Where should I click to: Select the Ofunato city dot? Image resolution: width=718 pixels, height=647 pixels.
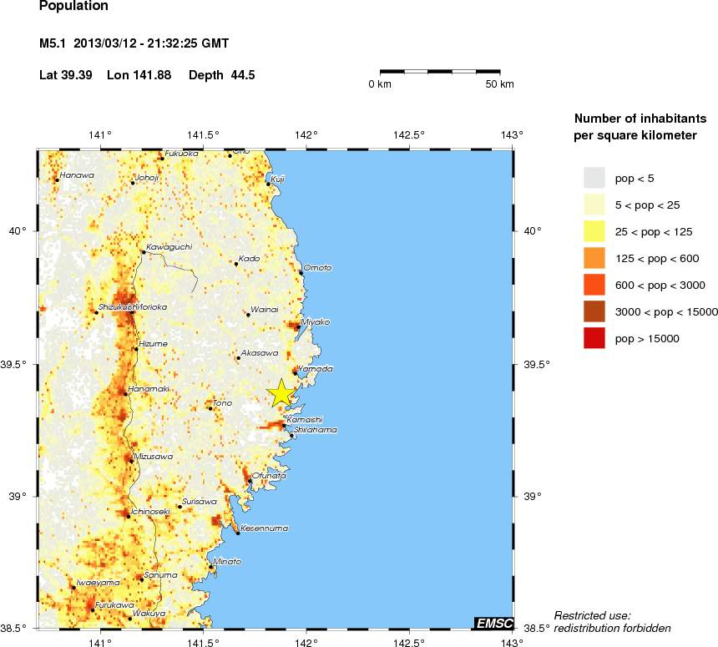click(x=250, y=481)
